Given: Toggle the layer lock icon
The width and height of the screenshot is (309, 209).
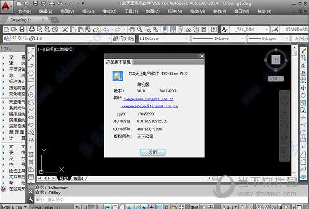Looking at the screenshot, I should pos(31,38).
